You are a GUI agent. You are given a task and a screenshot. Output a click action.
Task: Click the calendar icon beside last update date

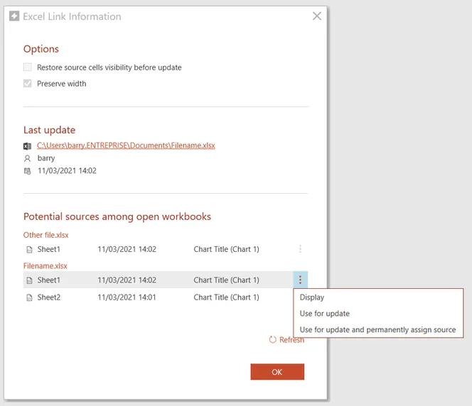[28, 171]
